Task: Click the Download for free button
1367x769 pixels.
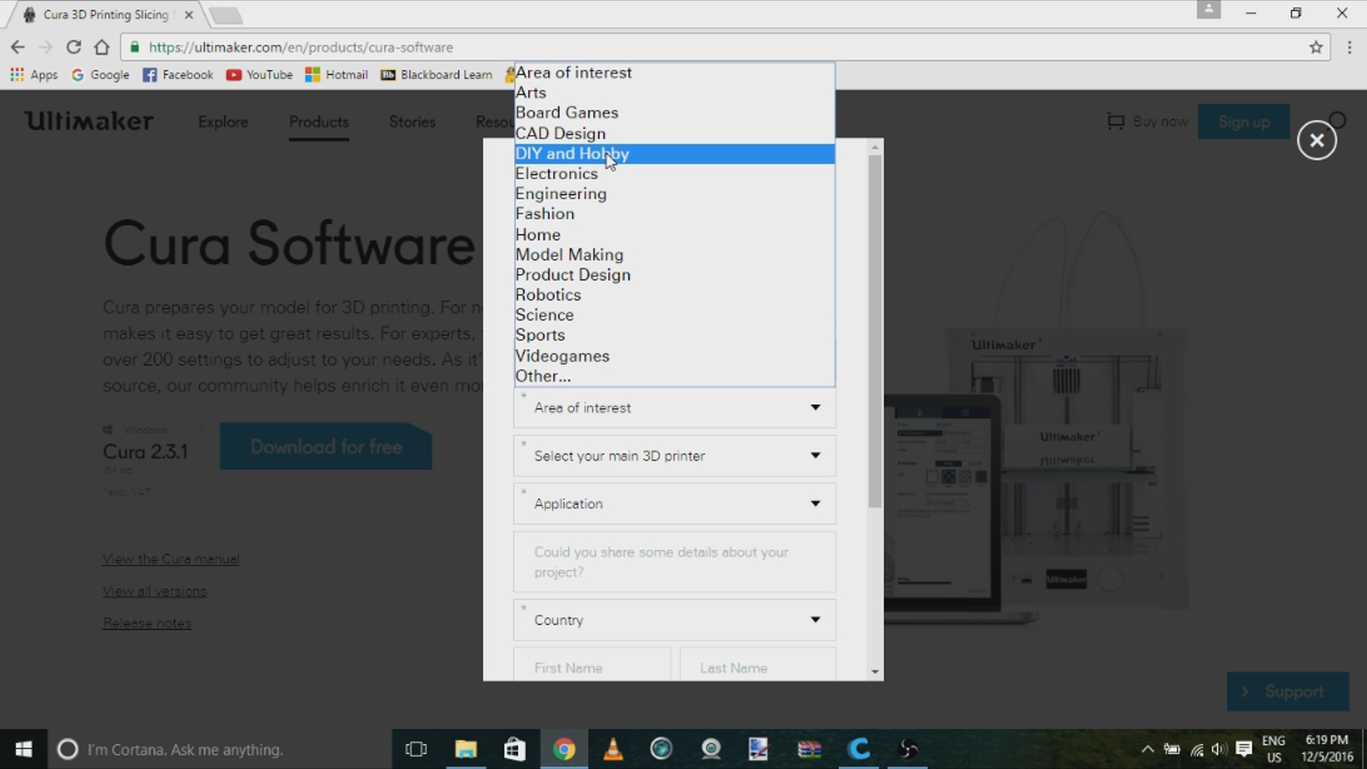Action: pyautogui.click(x=325, y=447)
